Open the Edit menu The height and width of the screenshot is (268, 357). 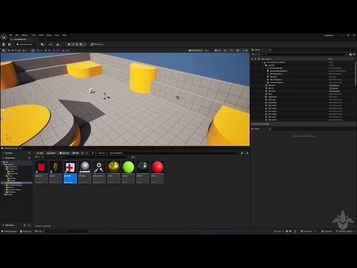coord(17,35)
